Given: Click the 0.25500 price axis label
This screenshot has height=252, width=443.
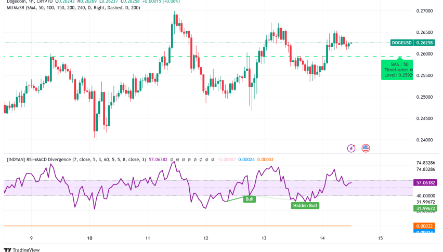Looking at the screenshot, I should [424, 76].
